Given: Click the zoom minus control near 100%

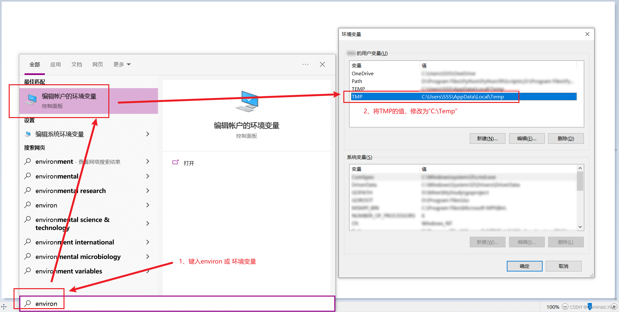Looking at the screenshot, I should point(565,307).
